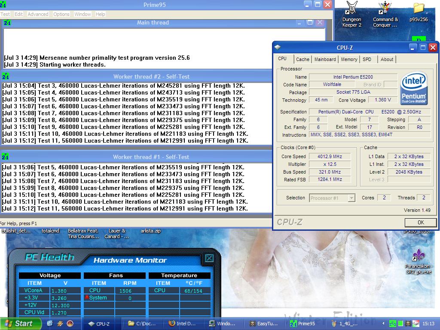Switch to the EasyTu... taskbar button
440x330 pixels.
(x=264, y=324)
